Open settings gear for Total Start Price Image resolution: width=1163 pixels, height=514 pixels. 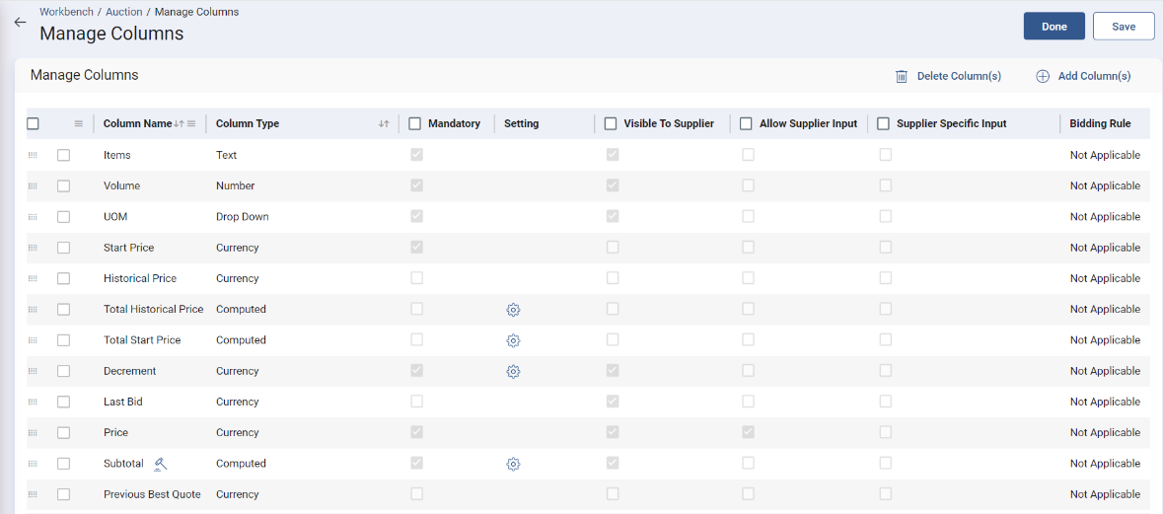tap(513, 340)
